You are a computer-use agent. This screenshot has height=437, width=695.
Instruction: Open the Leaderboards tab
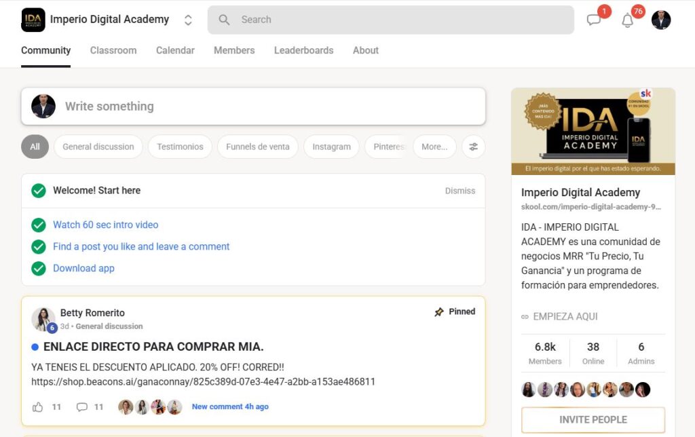tap(303, 50)
